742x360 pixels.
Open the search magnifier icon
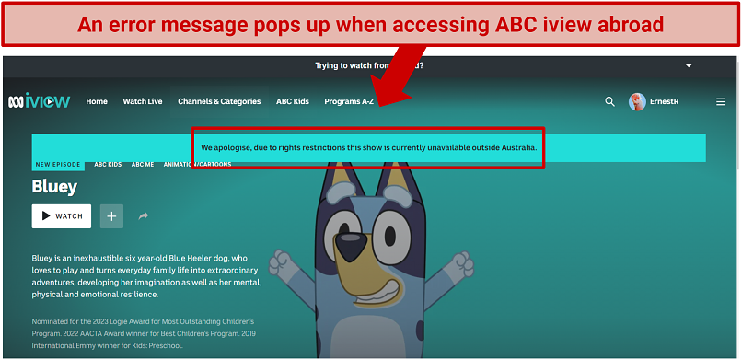tap(609, 101)
